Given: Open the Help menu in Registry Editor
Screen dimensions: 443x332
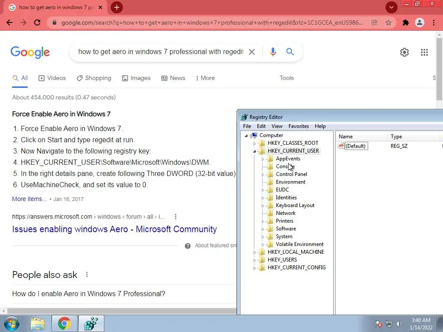Looking at the screenshot, I should [320, 126].
